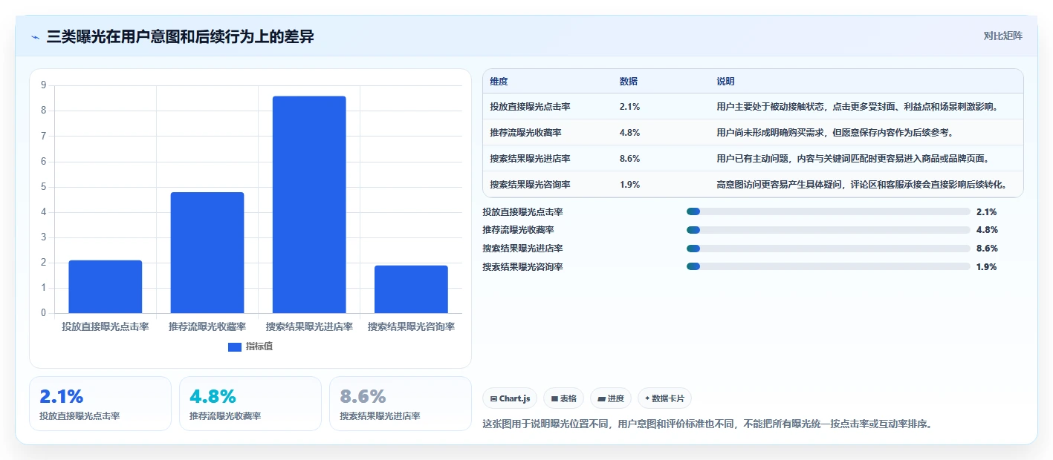
Task: Open the 8.6% 搜索结果曝光进店率 stat card
Action: [401, 404]
